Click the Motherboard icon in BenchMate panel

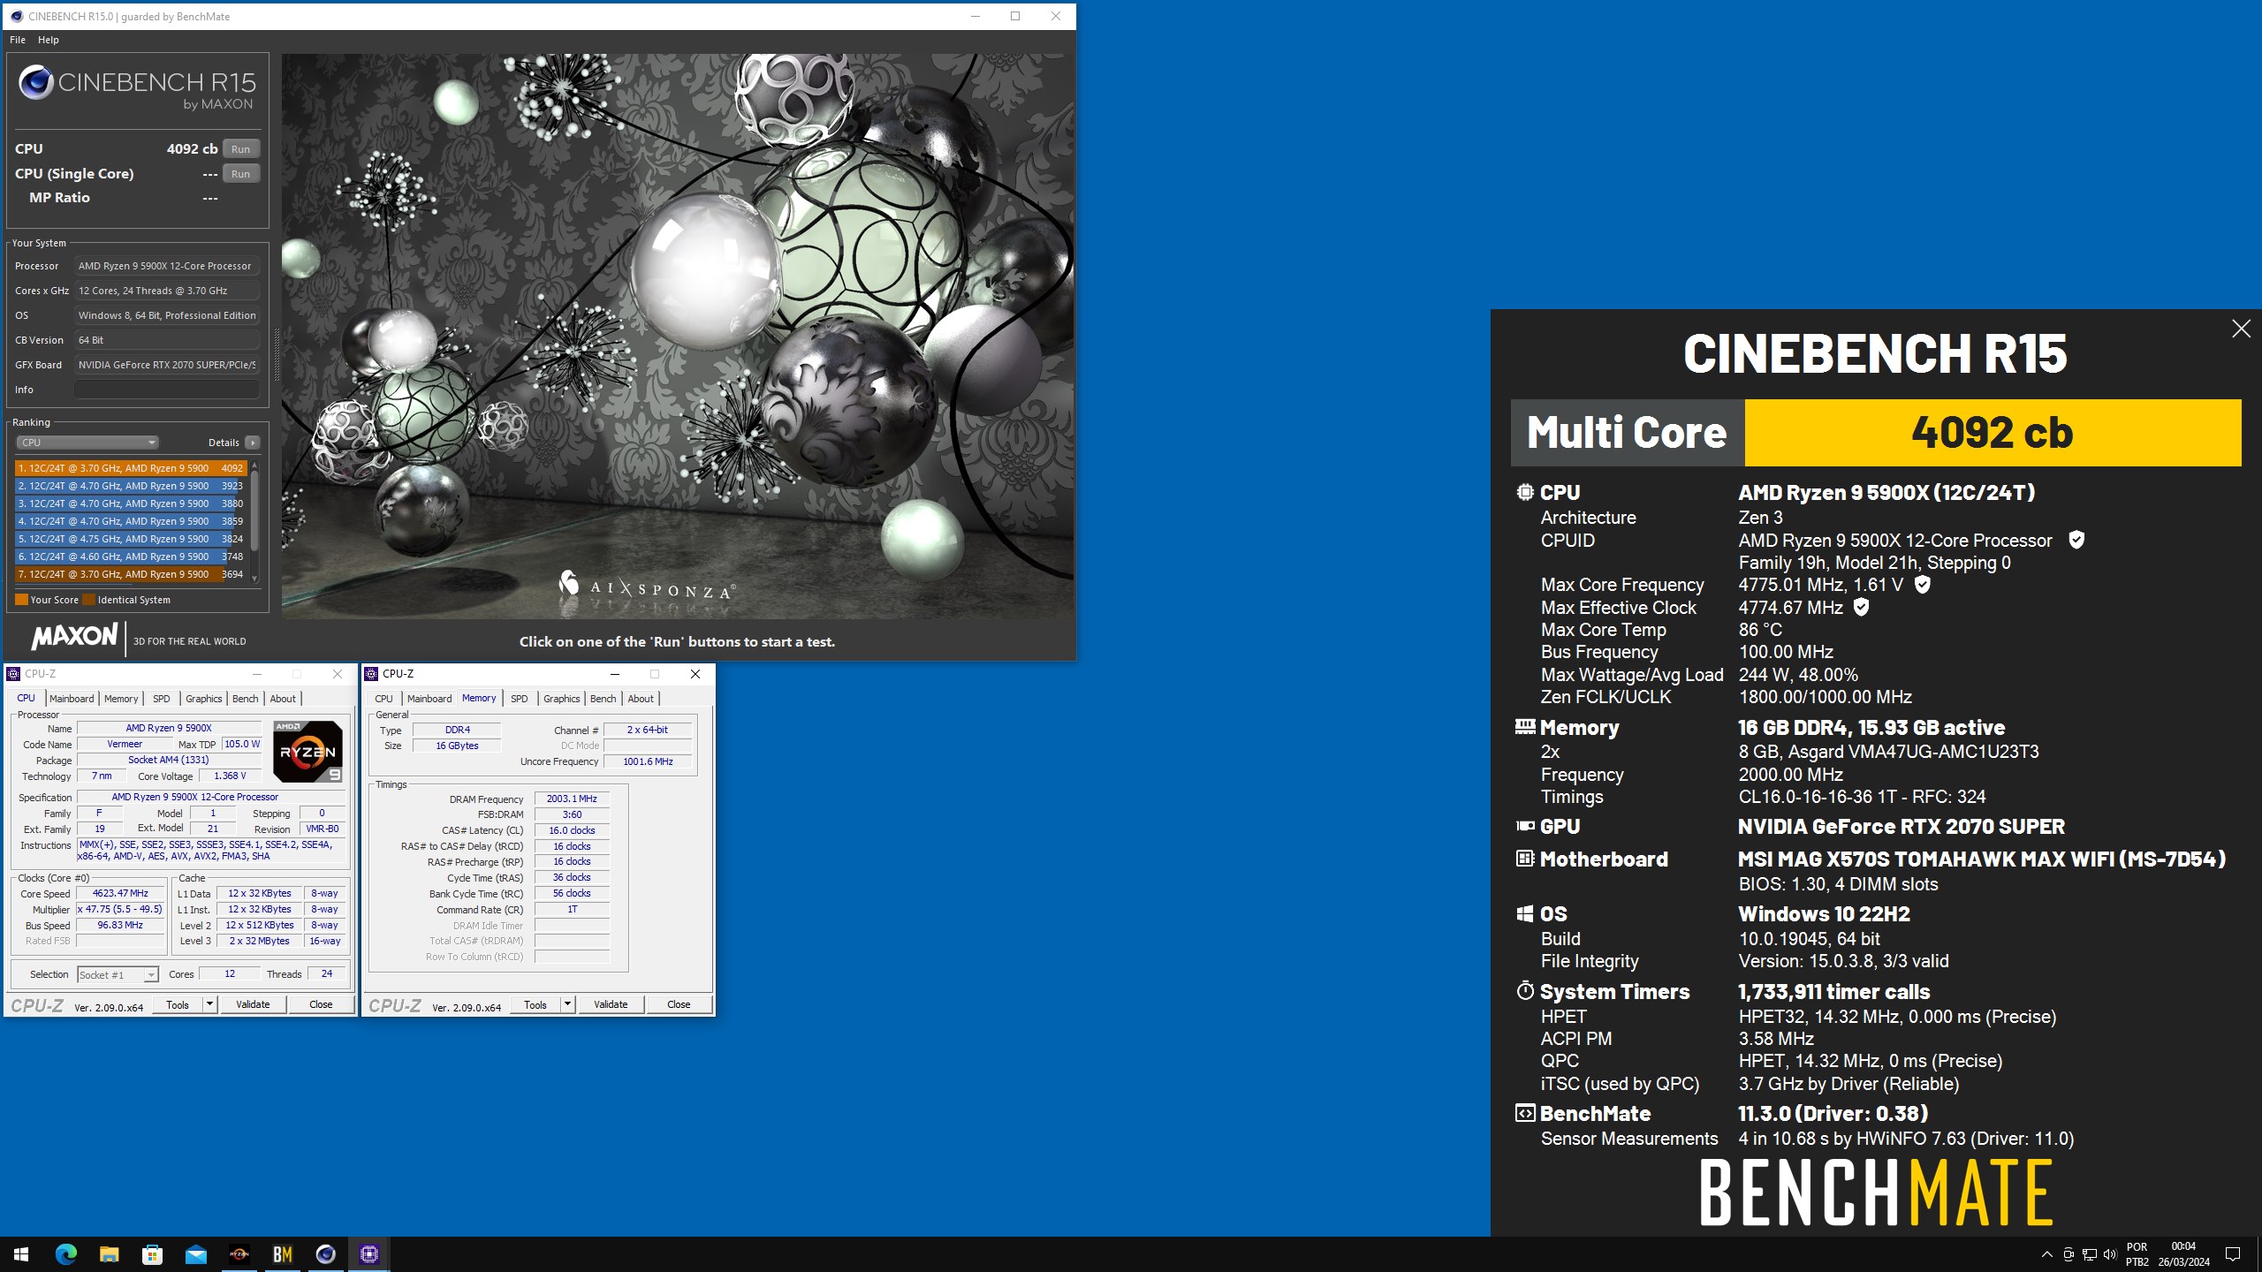click(x=1525, y=858)
